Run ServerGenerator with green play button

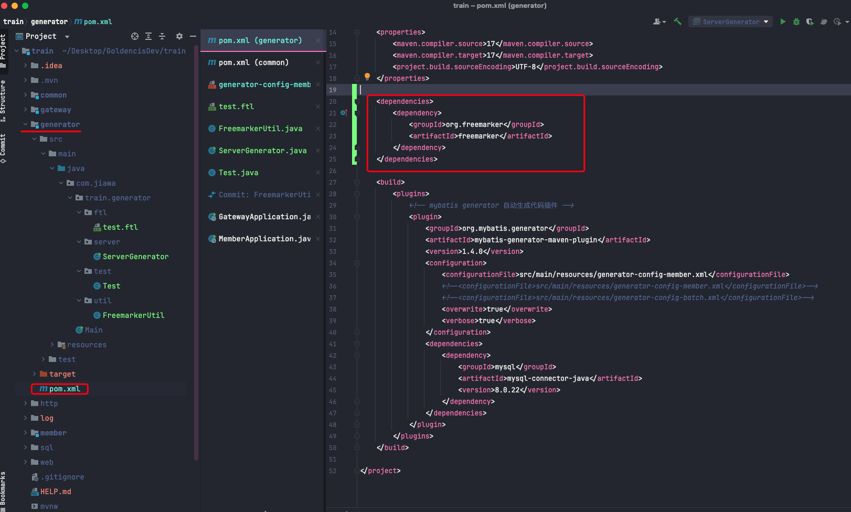pyautogui.click(x=783, y=22)
